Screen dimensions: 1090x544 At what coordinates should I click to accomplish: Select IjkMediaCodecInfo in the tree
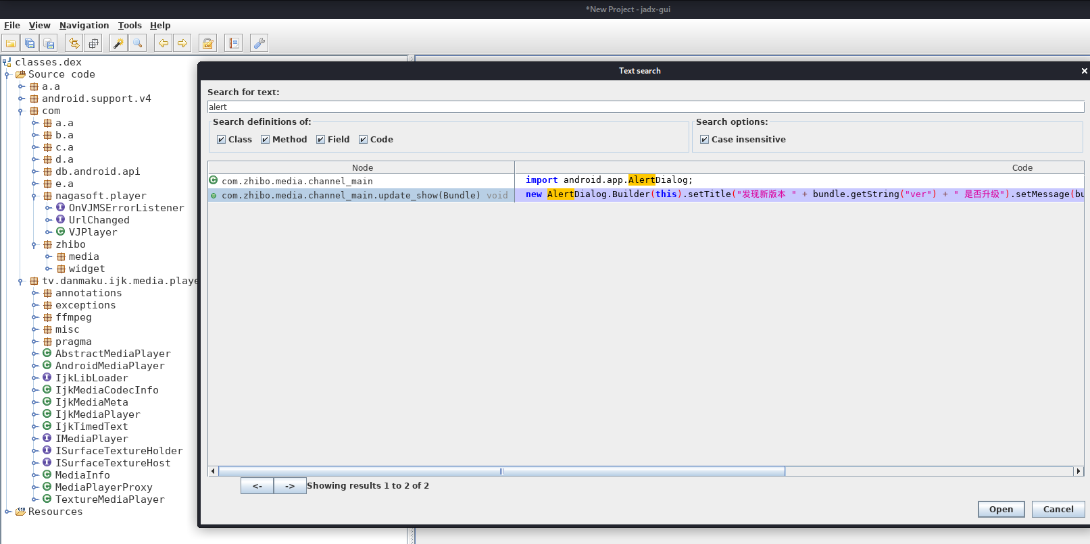point(107,390)
